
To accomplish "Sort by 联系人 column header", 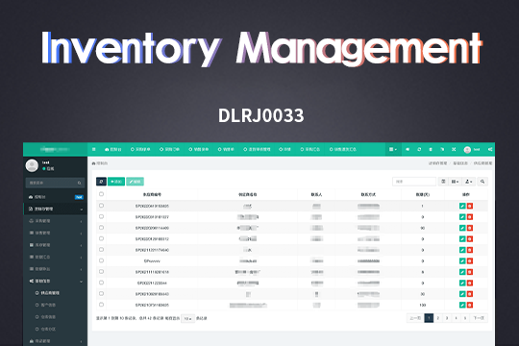I will (316, 195).
